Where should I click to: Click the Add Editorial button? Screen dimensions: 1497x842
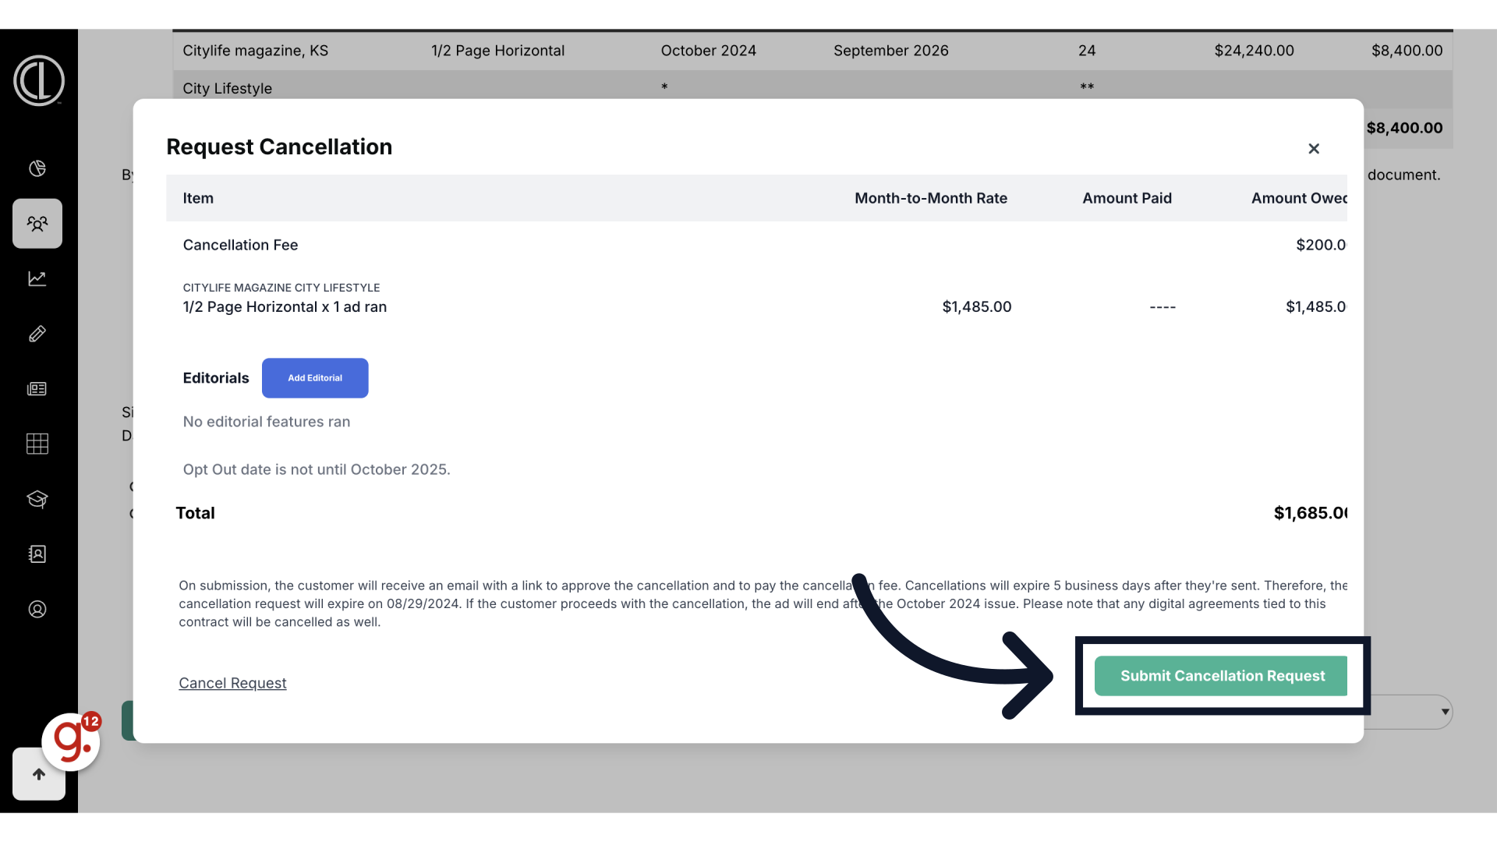point(315,378)
